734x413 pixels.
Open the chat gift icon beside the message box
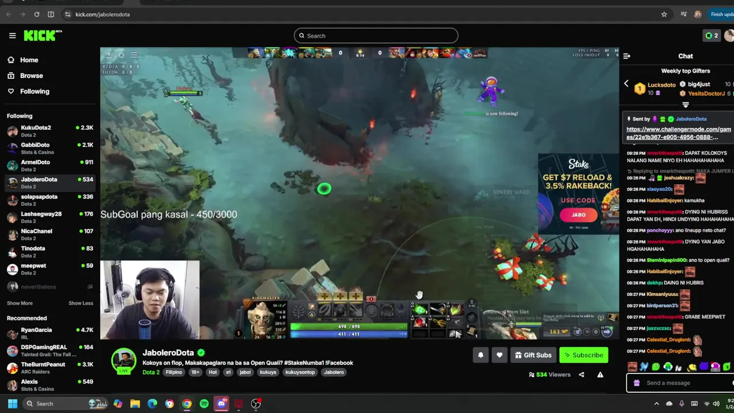[637, 383]
